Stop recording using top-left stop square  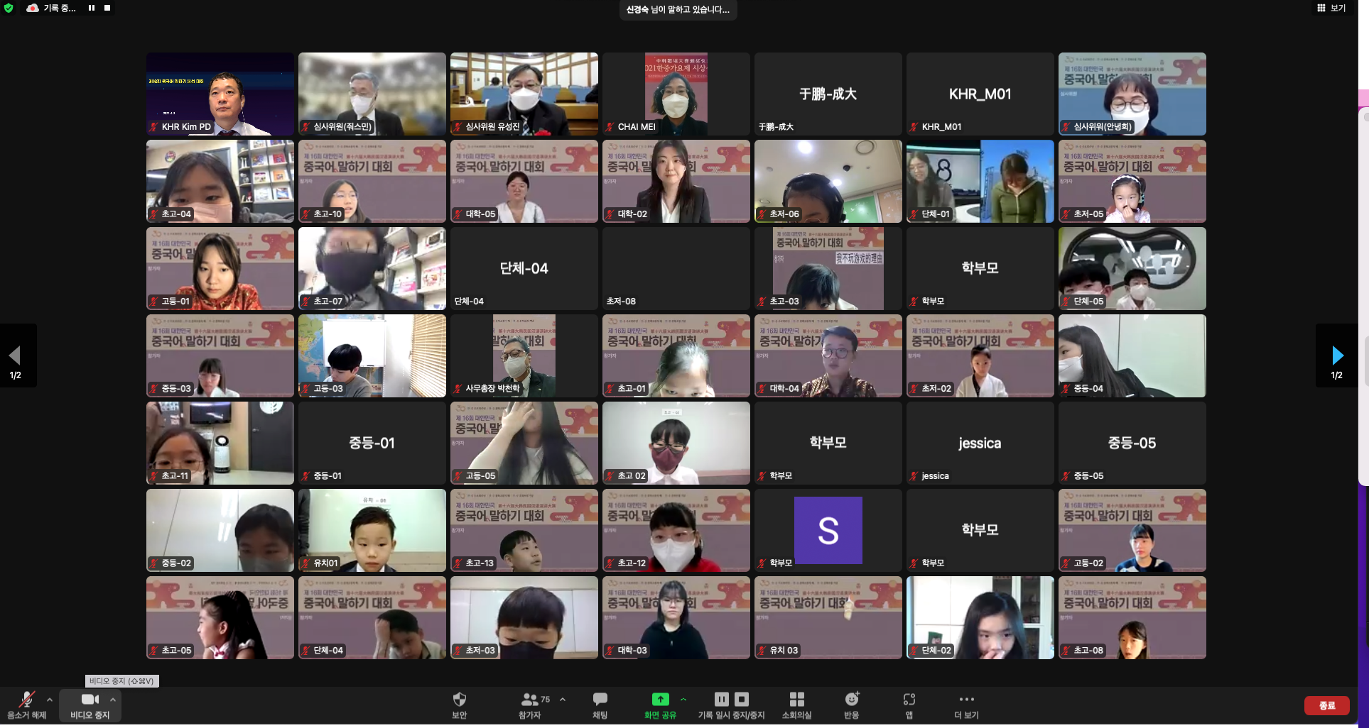click(x=107, y=8)
